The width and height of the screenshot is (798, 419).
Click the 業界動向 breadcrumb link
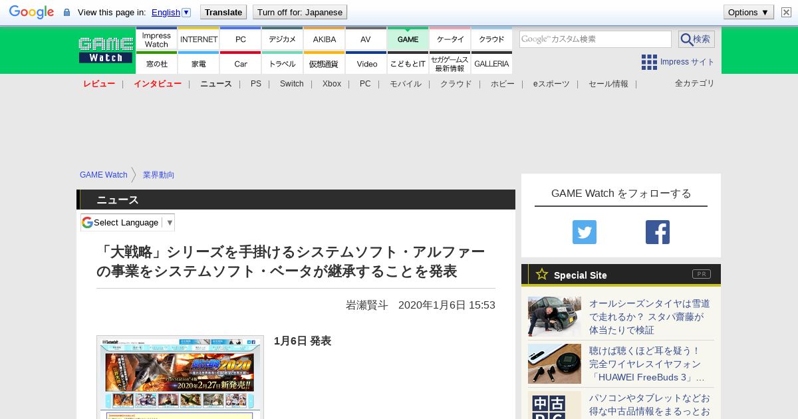(x=159, y=175)
